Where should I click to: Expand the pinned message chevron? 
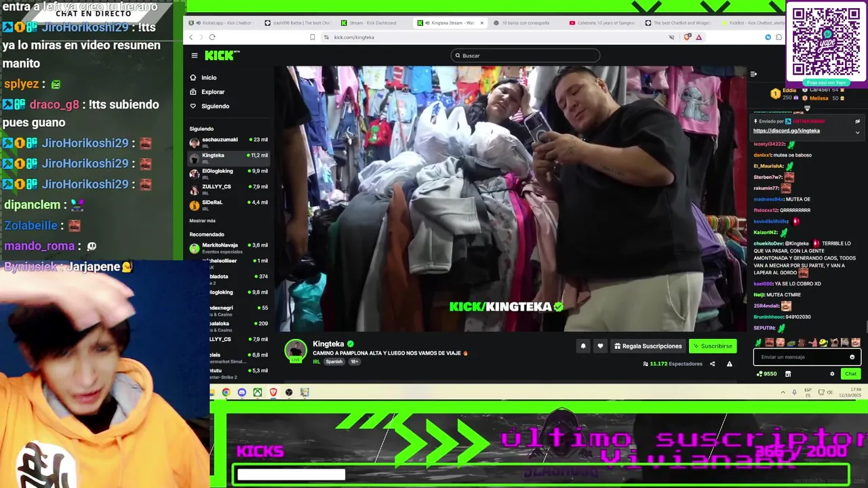point(857,132)
